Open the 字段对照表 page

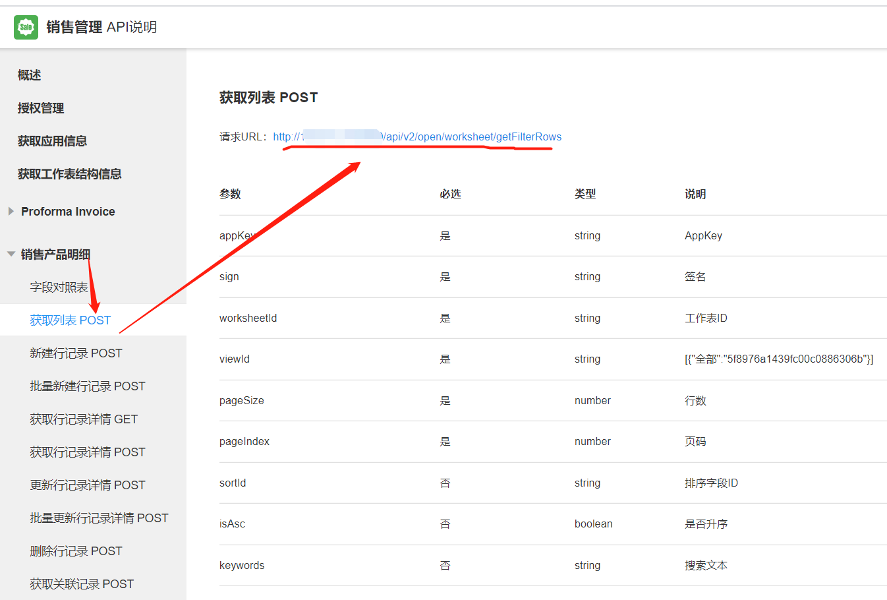pyautogui.click(x=59, y=287)
